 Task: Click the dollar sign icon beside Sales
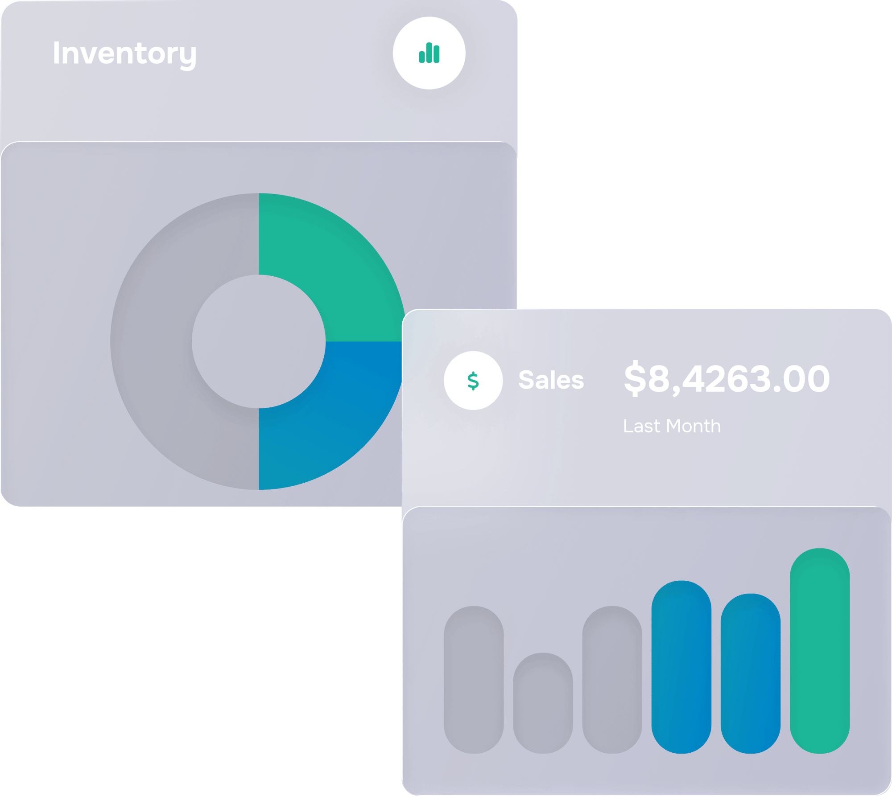(473, 381)
